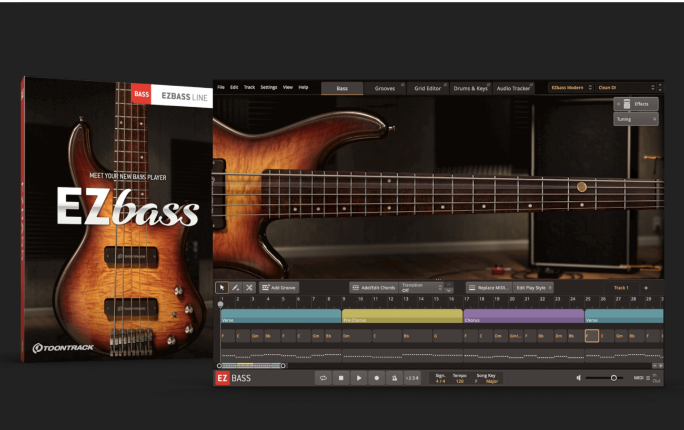
Task: Expand the Tuning panel
Action: 636,119
